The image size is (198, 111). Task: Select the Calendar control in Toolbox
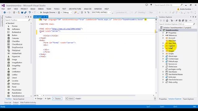click(15, 38)
